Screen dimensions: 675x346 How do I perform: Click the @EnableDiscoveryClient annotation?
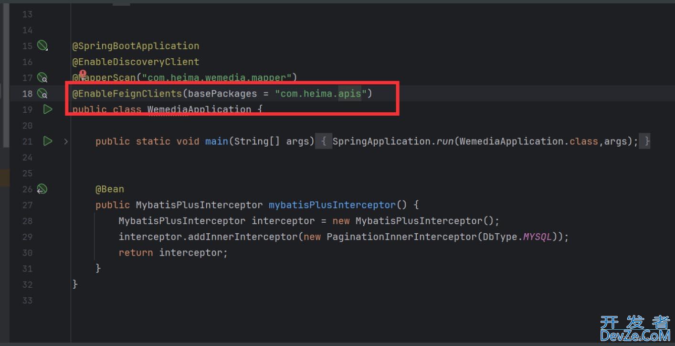coord(136,62)
